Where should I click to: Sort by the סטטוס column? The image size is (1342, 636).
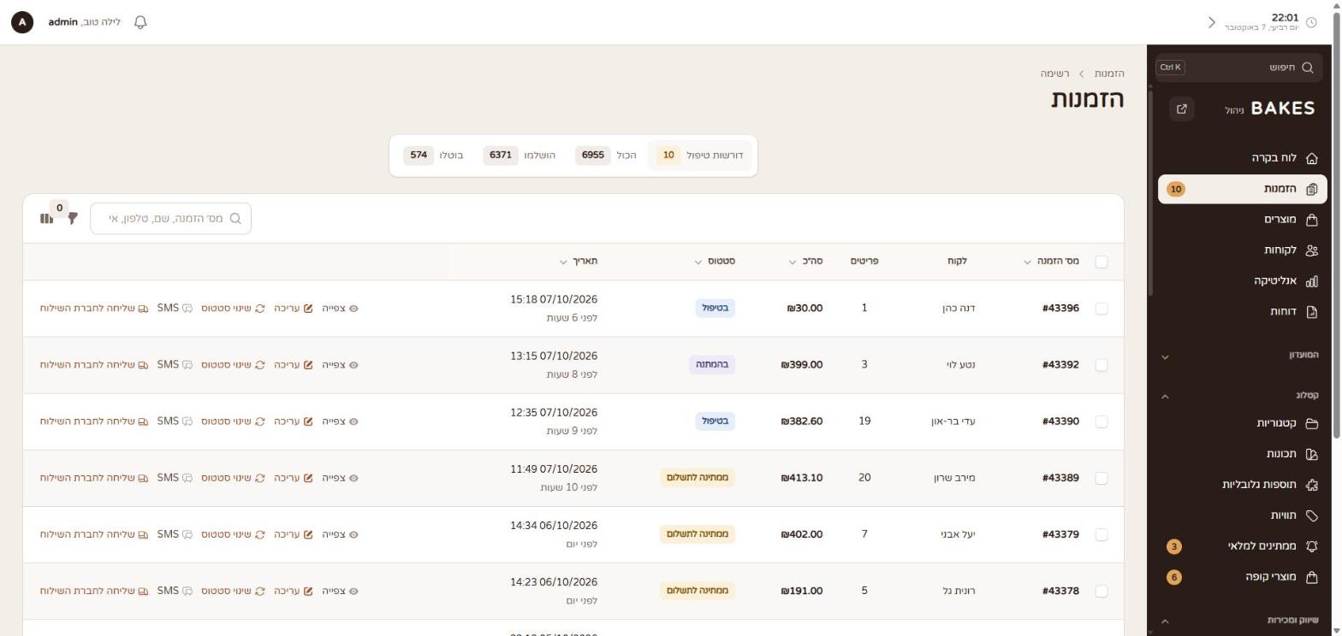coord(716,262)
